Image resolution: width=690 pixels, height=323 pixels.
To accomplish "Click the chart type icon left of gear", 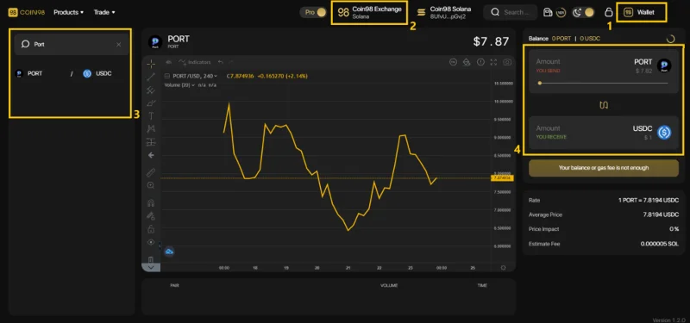I will 454,62.
